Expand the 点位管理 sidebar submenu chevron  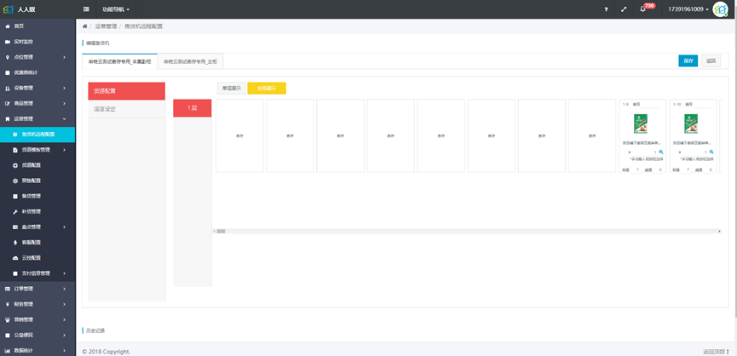coord(65,57)
